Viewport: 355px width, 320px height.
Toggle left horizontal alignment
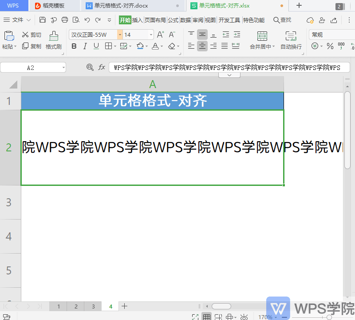(191, 46)
